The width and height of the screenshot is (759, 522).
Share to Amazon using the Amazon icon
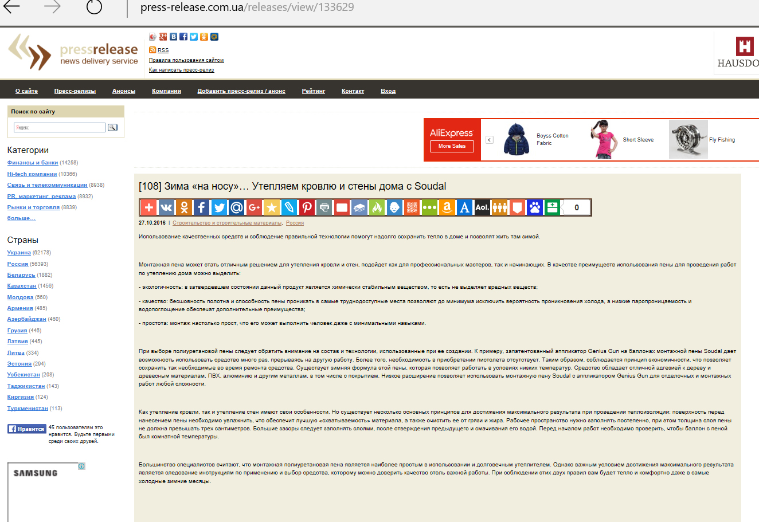pyautogui.click(x=447, y=207)
